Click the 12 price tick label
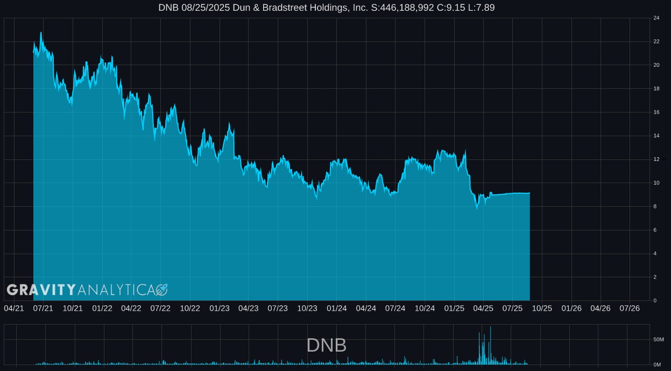The width and height of the screenshot is (671, 371). click(656, 159)
